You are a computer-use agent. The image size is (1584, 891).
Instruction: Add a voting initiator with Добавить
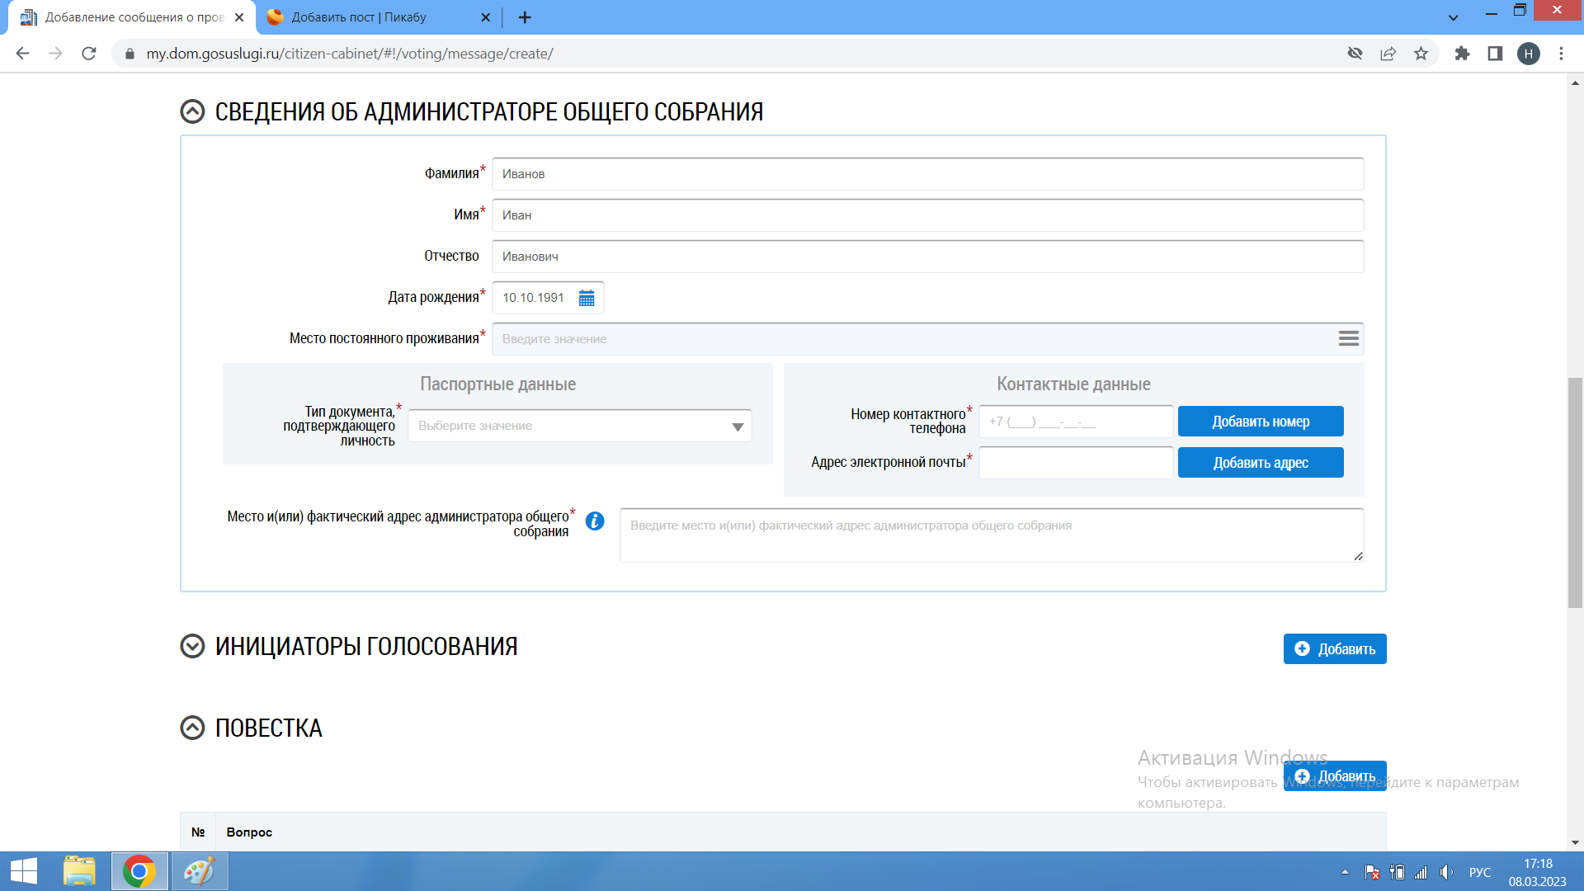pos(1335,649)
